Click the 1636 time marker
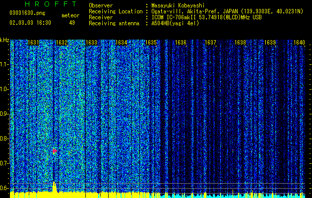This screenshot has height=198, width=312. point(181,43)
